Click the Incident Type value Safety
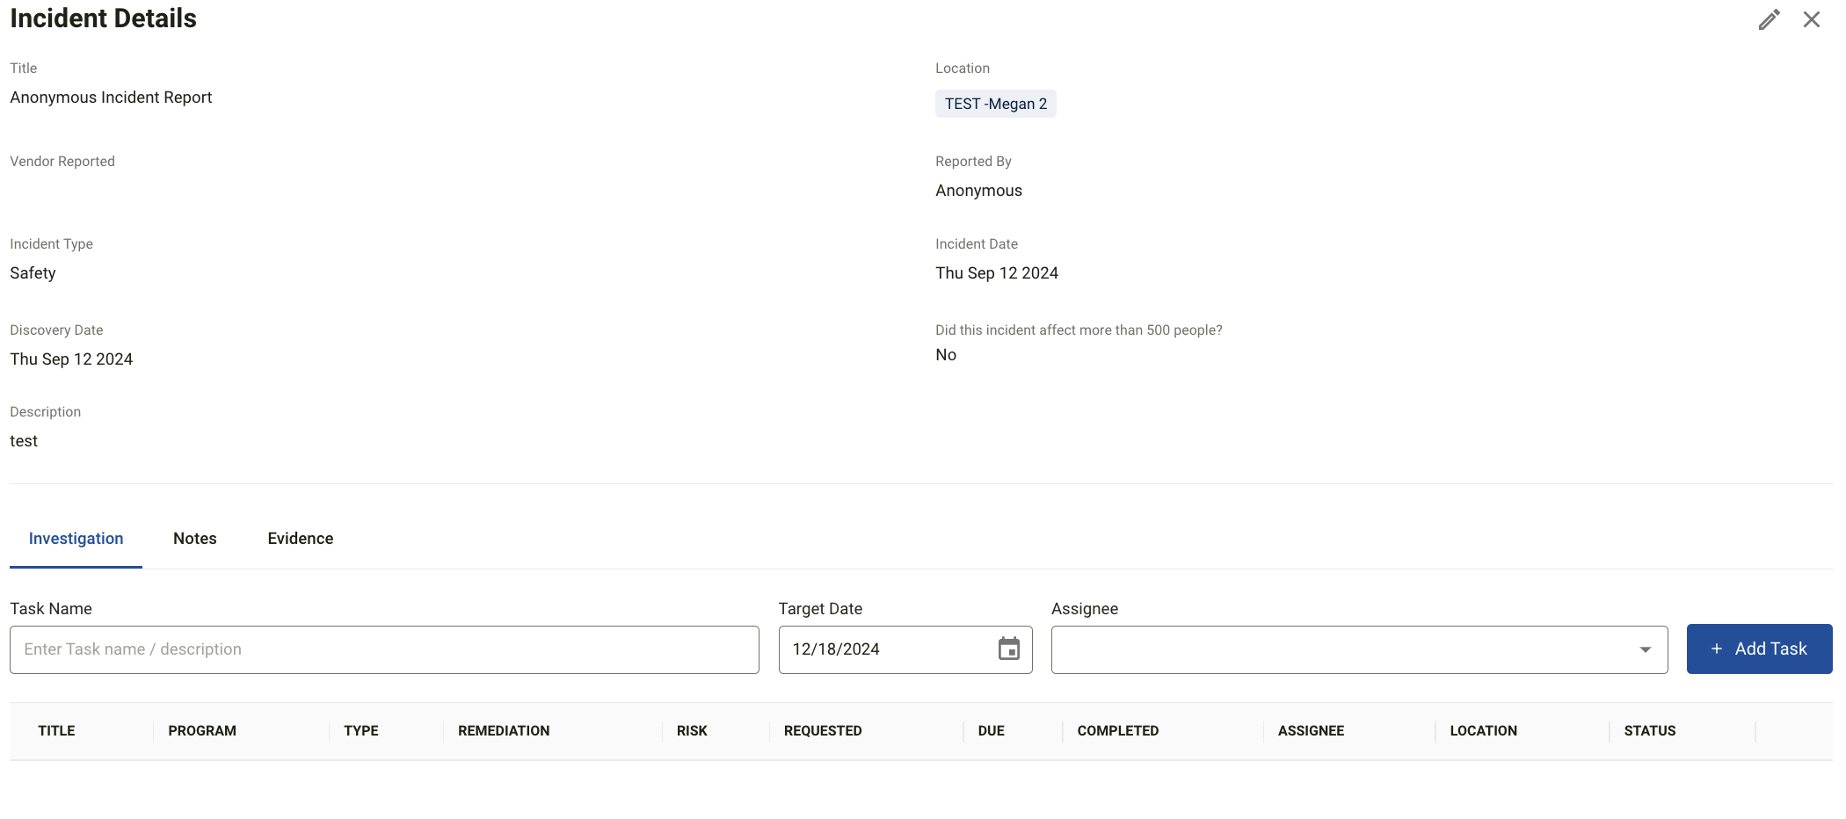 (33, 273)
